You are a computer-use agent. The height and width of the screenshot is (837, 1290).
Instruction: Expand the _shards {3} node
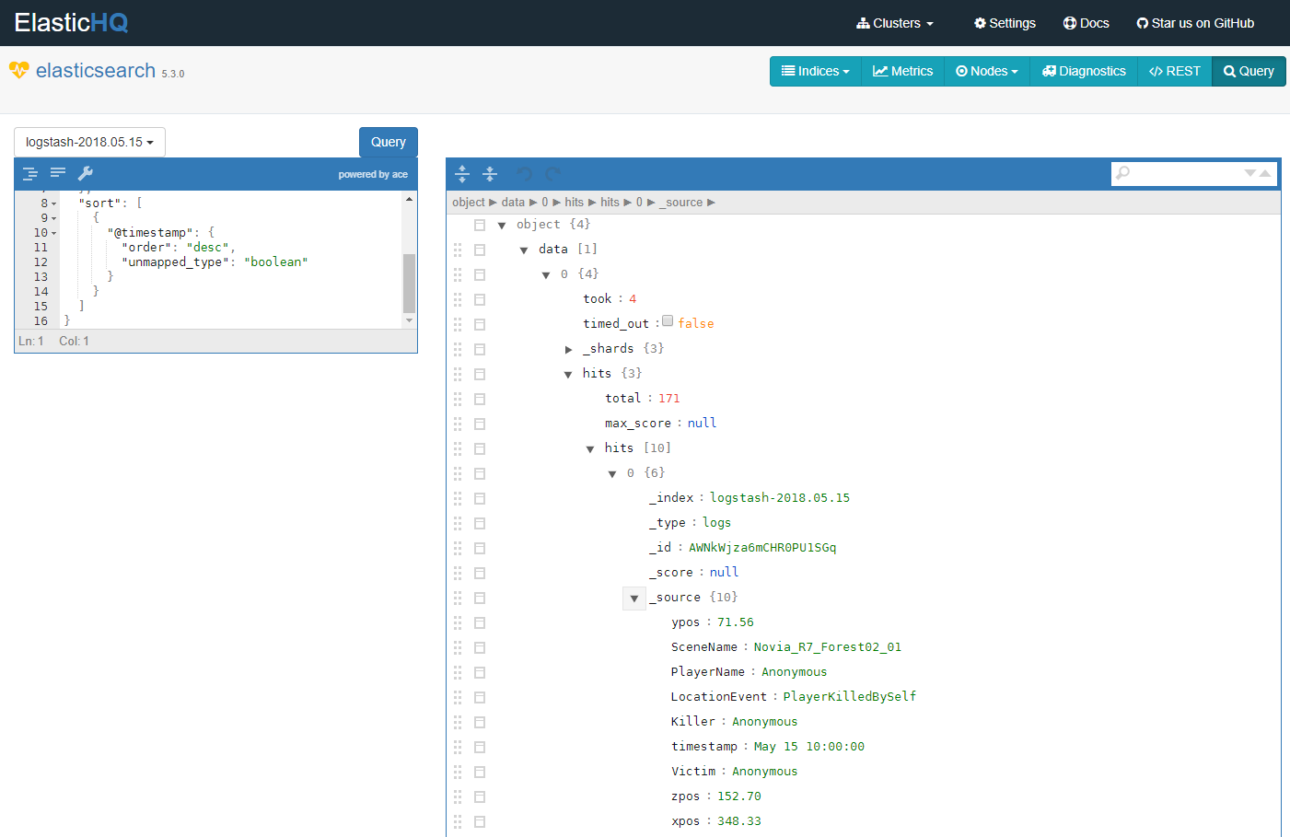pyautogui.click(x=568, y=349)
